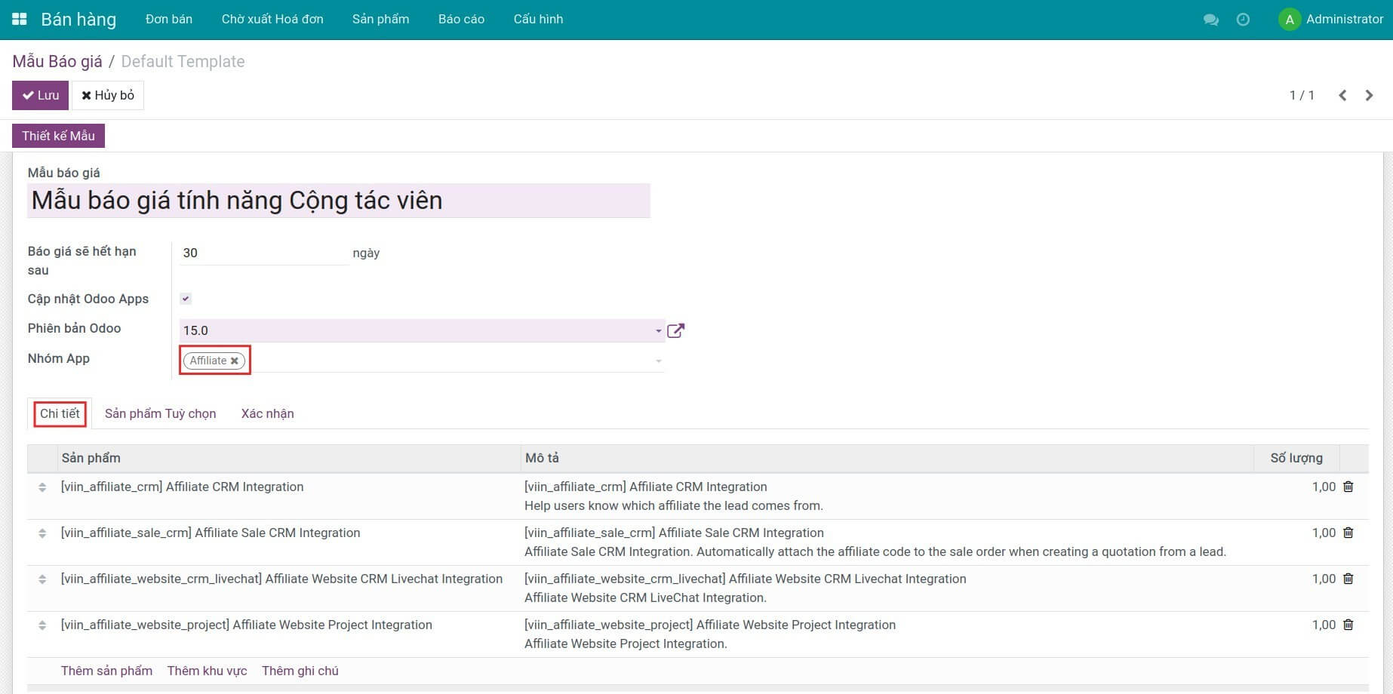Open the apps grid menu icon

coord(20,20)
